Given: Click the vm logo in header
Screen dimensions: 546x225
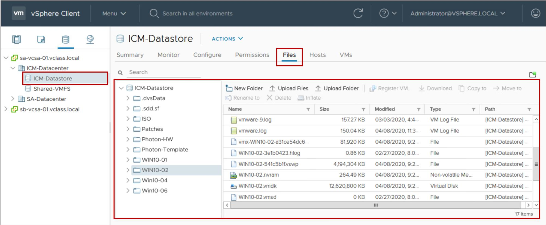Looking at the screenshot, I should pos(19,13).
